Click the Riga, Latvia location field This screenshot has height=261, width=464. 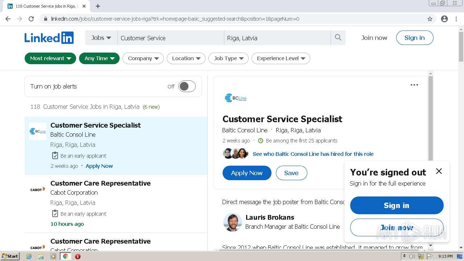pyautogui.click(x=277, y=38)
